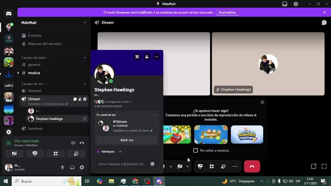Toggle noise suppression in the voice panel
331x186 pixels.
click(x=73, y=143)
